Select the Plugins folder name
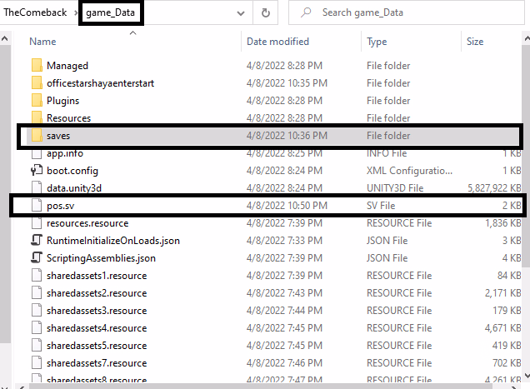The height and width of the screenshot is (389, 530). click(62, 101)
